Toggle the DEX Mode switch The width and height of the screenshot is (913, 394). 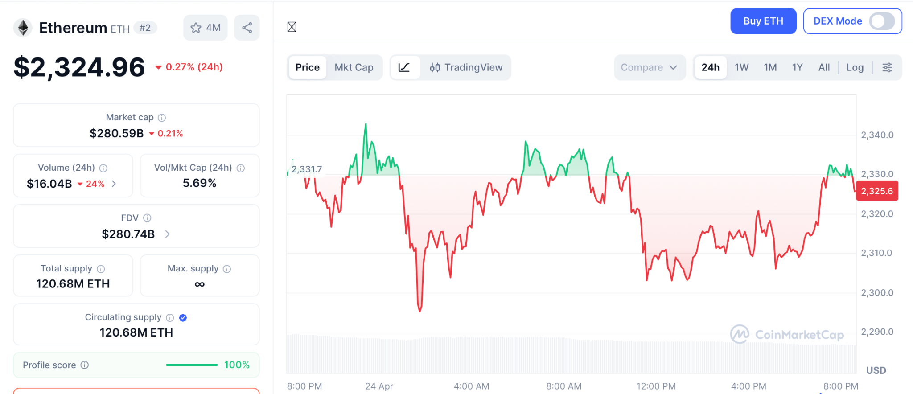[881, 21]
